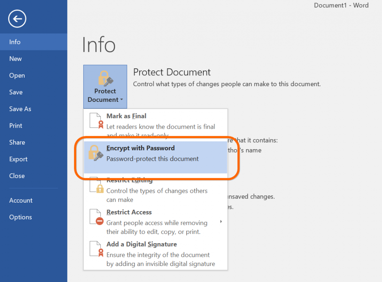Open the Account page

[21, 200]
